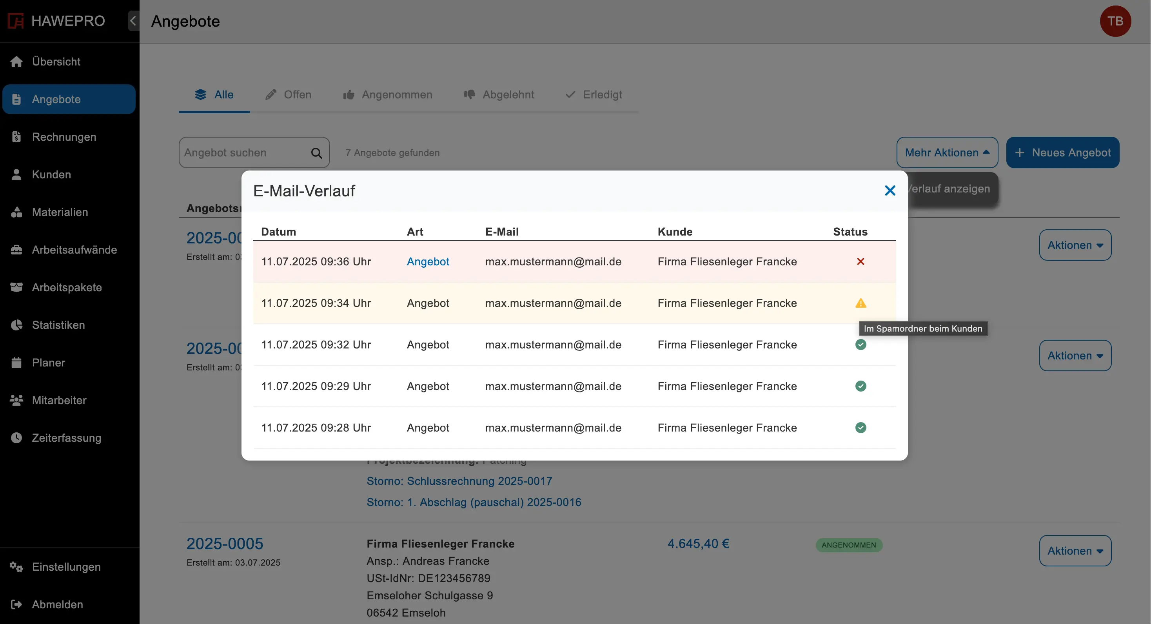Viewport: 1151px width, 624px height.
Task: Select the Offen tab
Action: pos(288,95)
